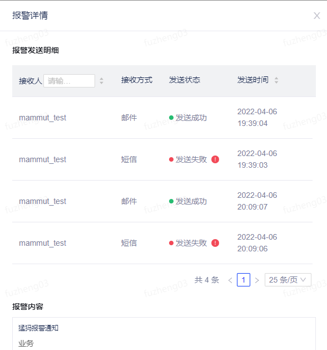Sort the 接收人 column with arrows

(101, 81)
